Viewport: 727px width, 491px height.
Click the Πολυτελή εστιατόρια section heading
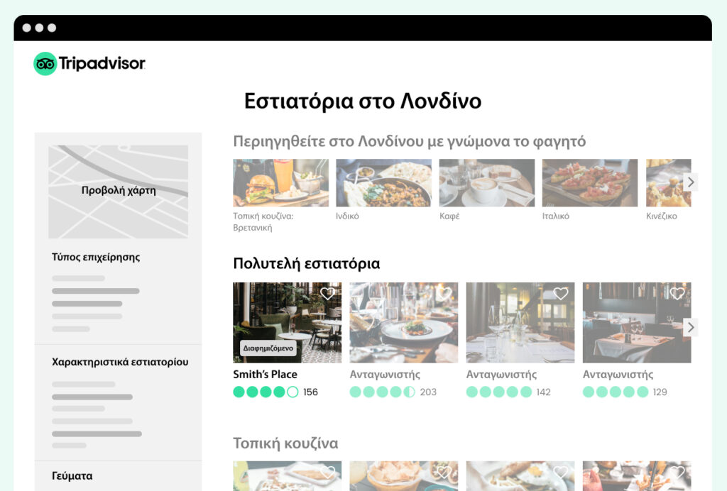(307, 263)
